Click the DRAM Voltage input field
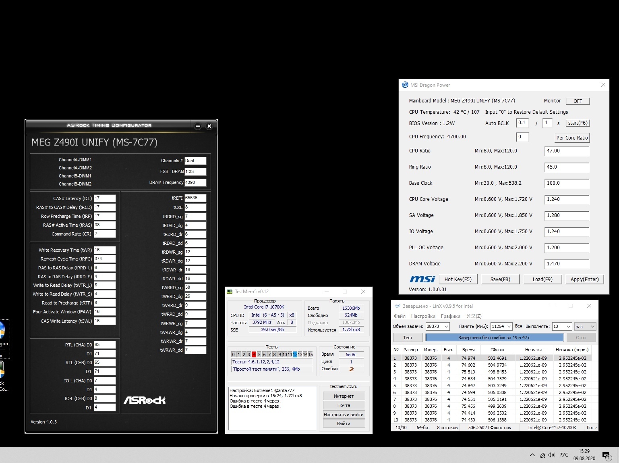619x463 pixels. tap(567, 264)
